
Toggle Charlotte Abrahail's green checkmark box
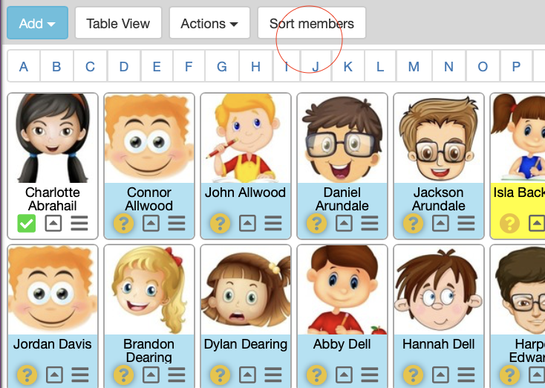pos(27,223)
